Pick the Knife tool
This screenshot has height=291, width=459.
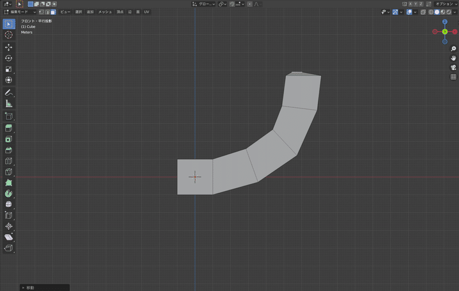[x=9, y=172]
